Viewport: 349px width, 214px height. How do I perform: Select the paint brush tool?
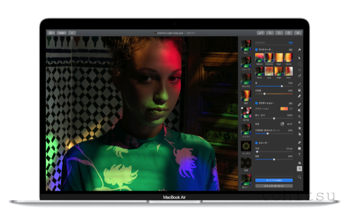pos(299,84)
